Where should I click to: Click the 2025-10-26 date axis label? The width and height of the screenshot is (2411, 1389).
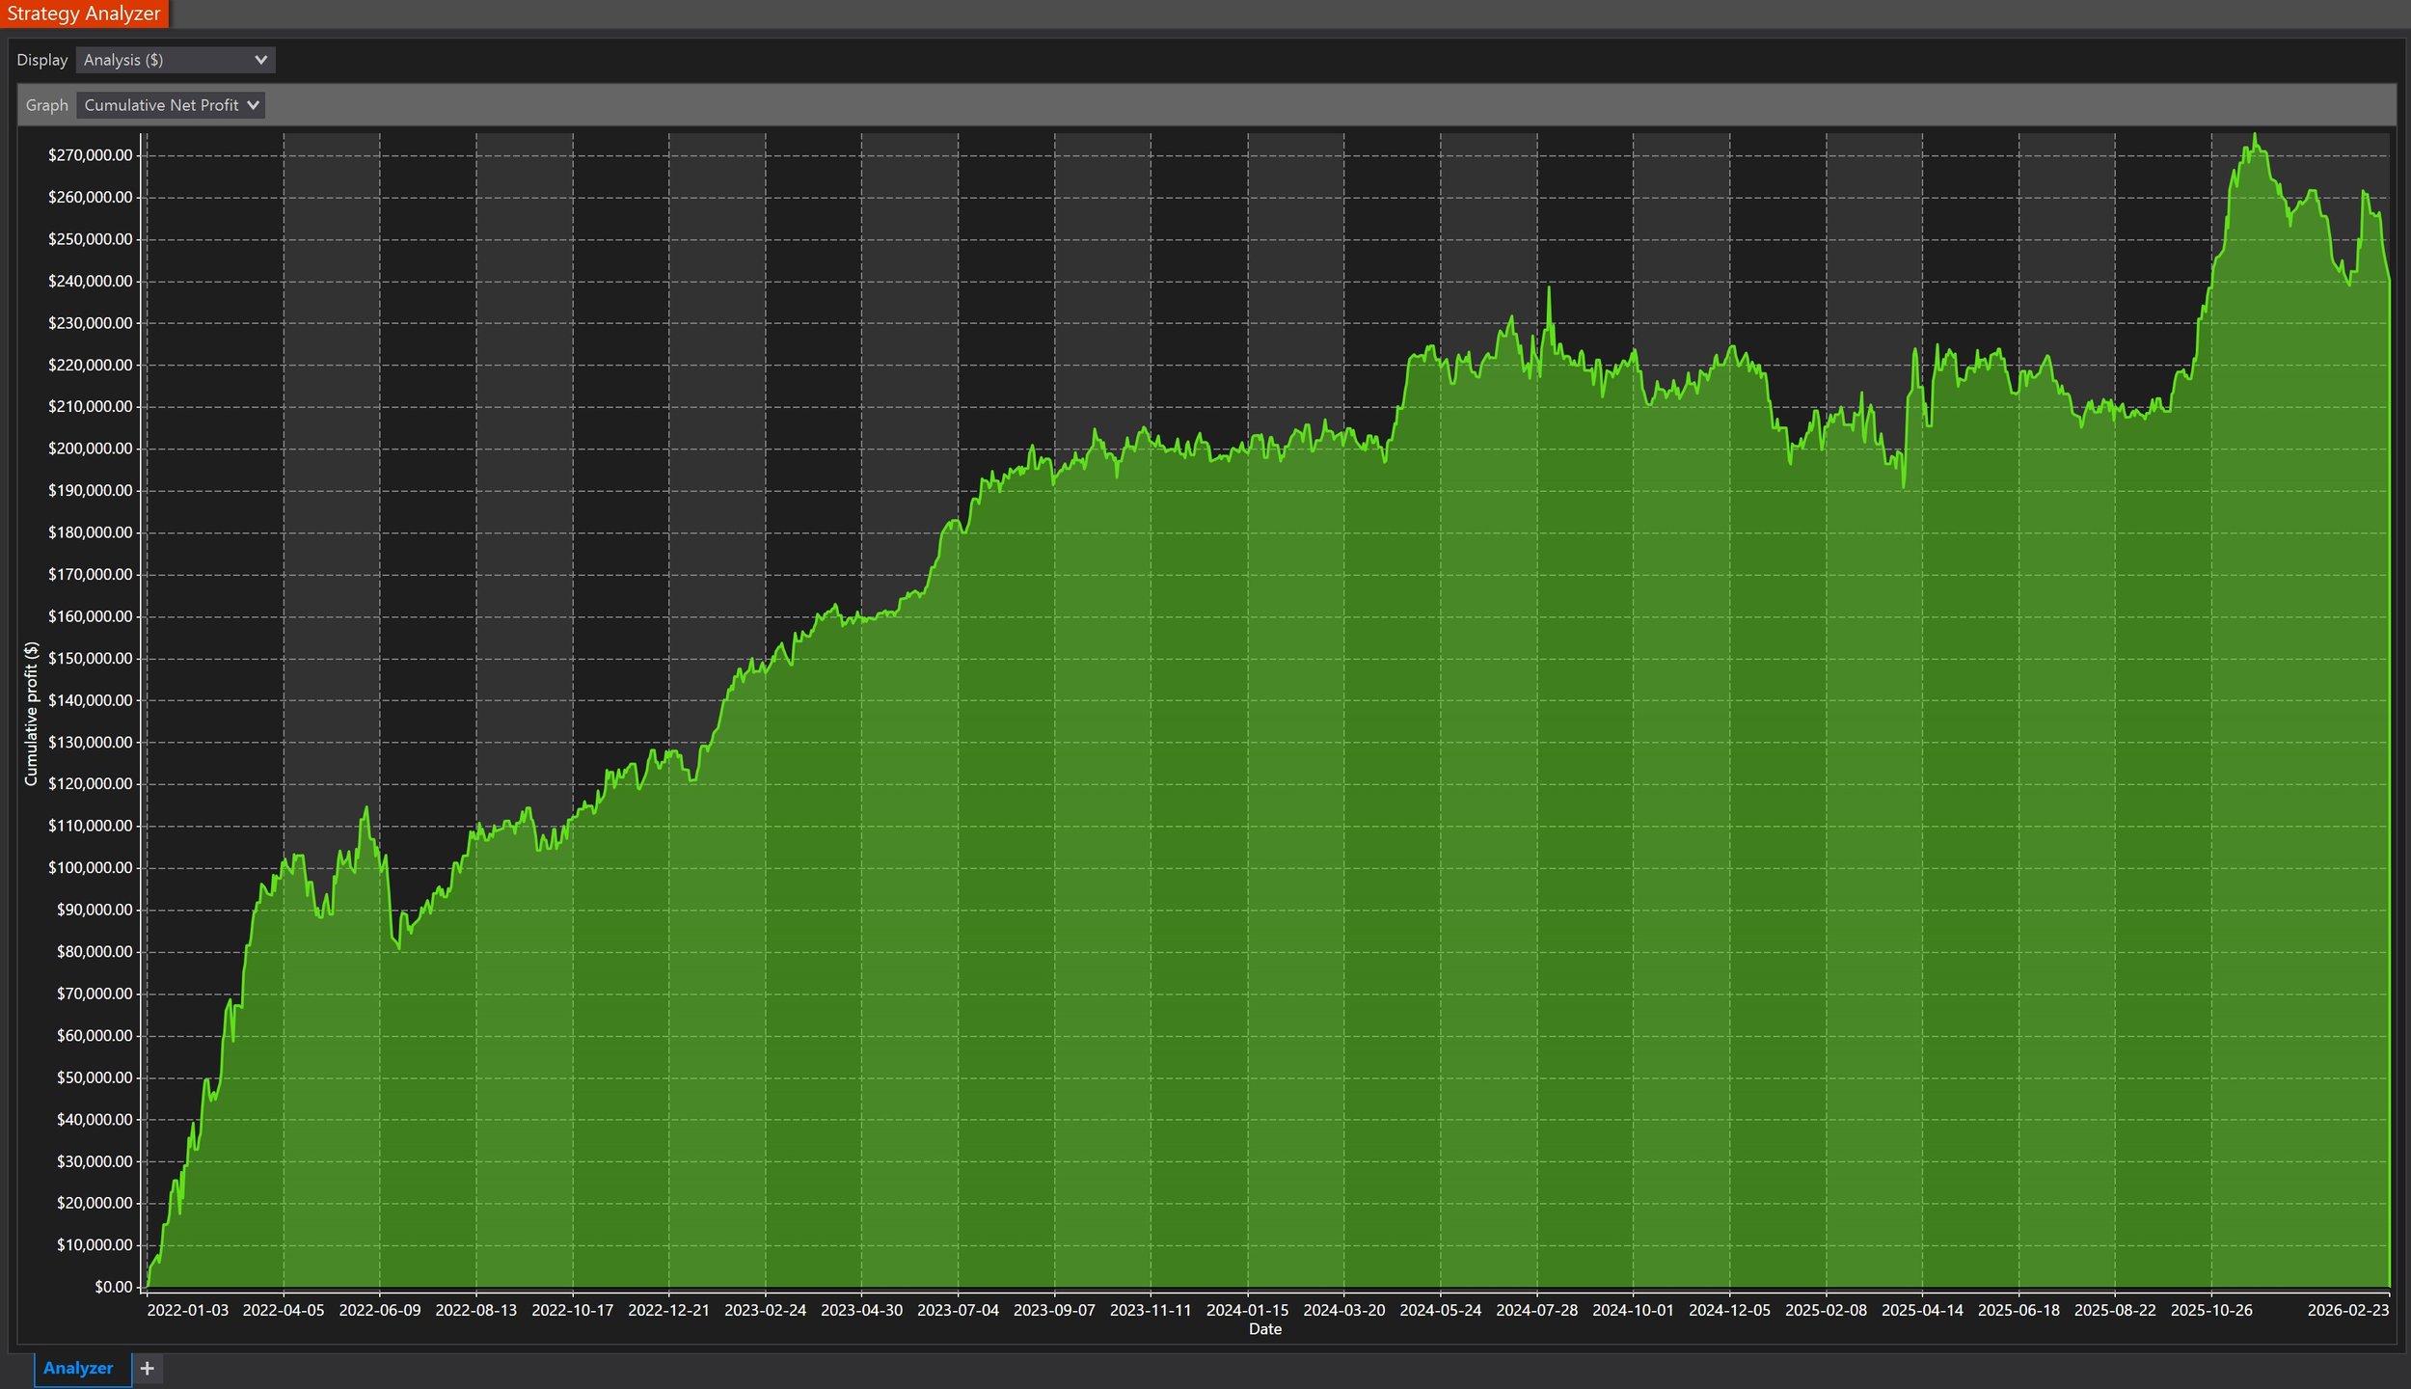[x=2210, y=1310]
